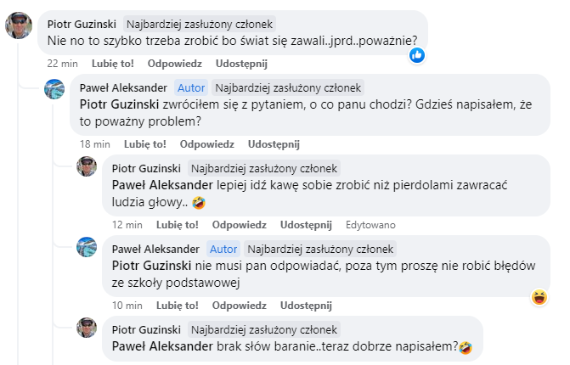Click Paweł Aleksander's avatar on the 18 min reply
Screen dimensions: 570x365
(54, 90)
